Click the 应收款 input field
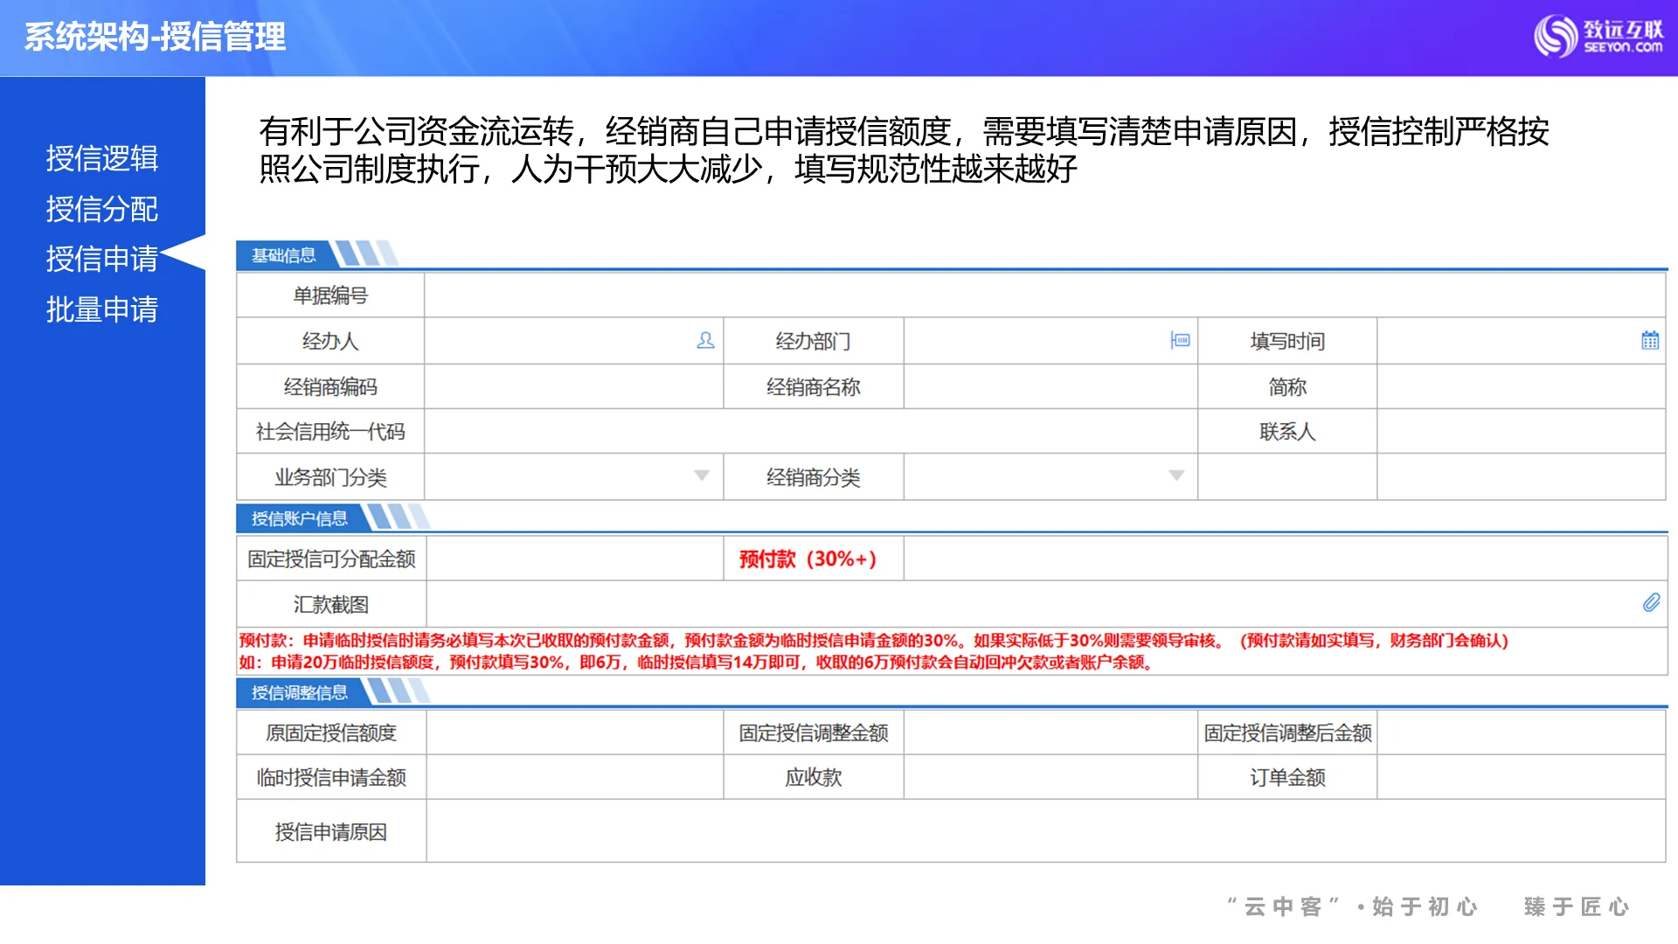This screenshot has height=944, width=1678. [x=1050, y=777]
